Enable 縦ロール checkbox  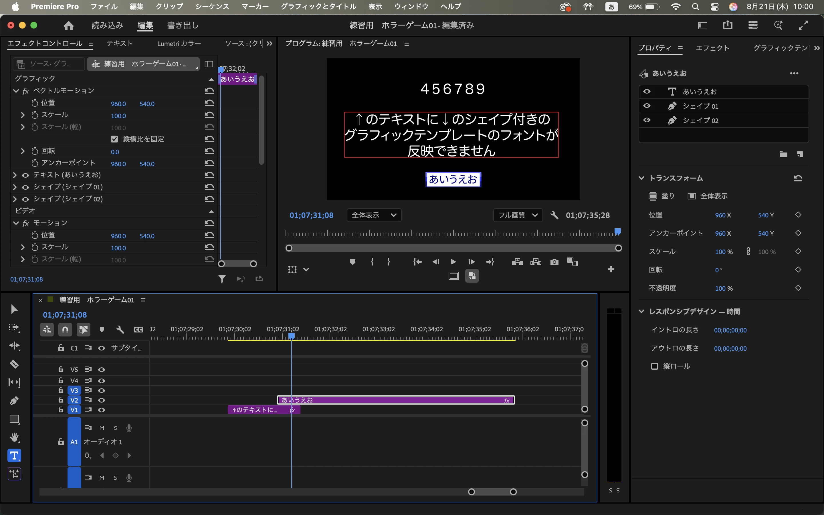tap(654, 366)
